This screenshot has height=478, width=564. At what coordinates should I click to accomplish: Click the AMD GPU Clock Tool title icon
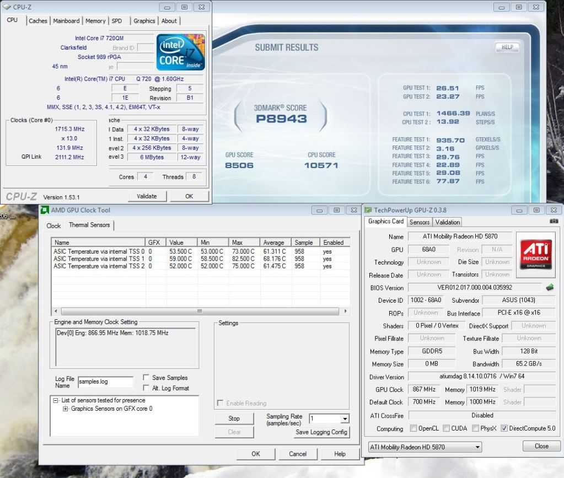[45, 210]
